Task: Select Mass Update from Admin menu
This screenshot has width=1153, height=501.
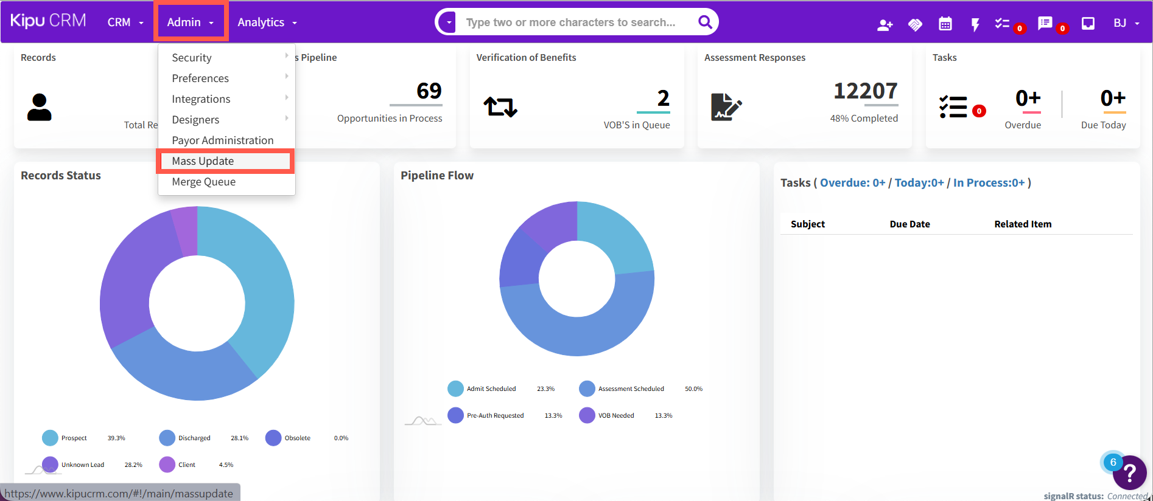Action: [203, 161]
